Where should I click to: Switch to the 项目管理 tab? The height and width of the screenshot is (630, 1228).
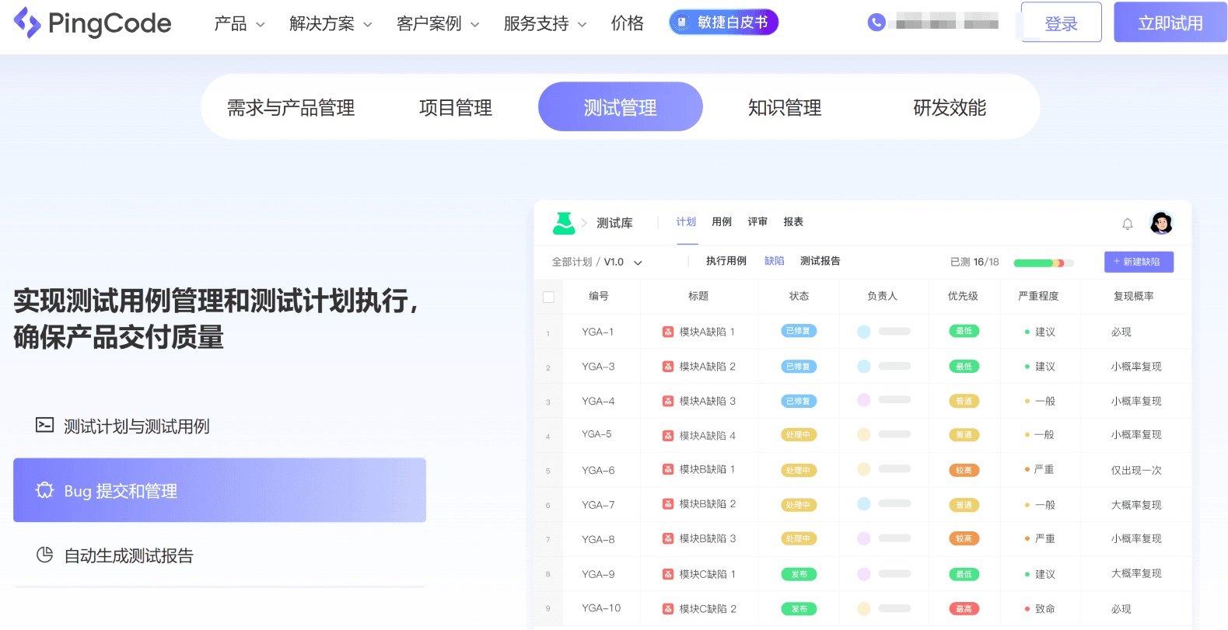click(456, 107)
